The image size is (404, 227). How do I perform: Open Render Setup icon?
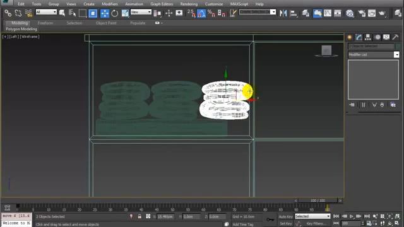(x=362, y=13)
